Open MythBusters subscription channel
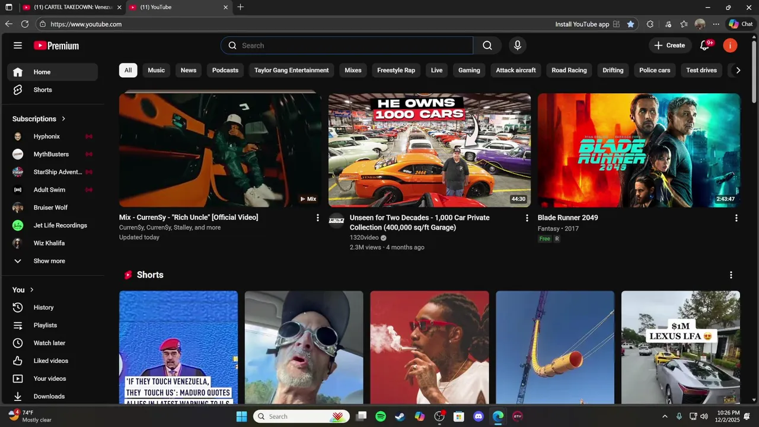This screenshot has width=759, height=427. click(52, 155)
